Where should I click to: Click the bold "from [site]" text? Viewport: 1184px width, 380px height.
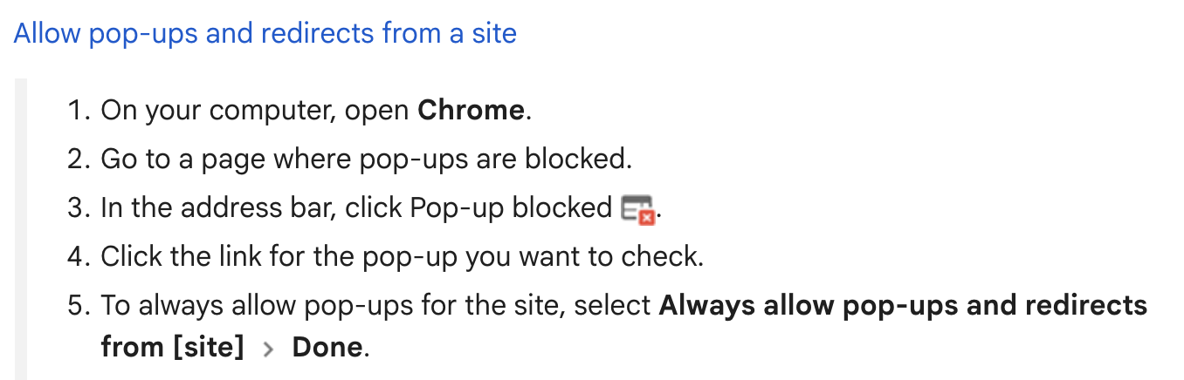coord(172,347)
